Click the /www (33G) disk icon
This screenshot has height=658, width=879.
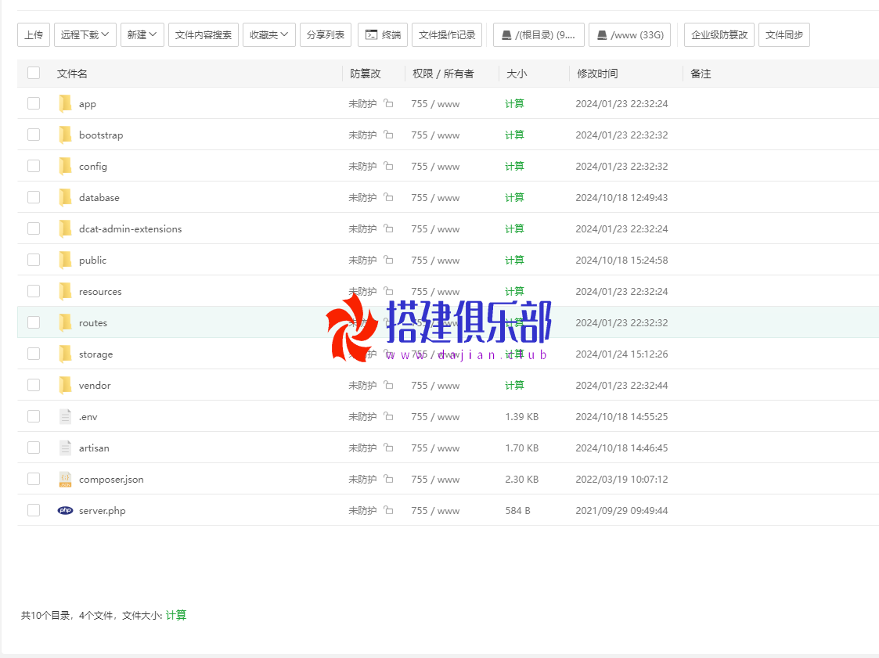coord(601,35)
